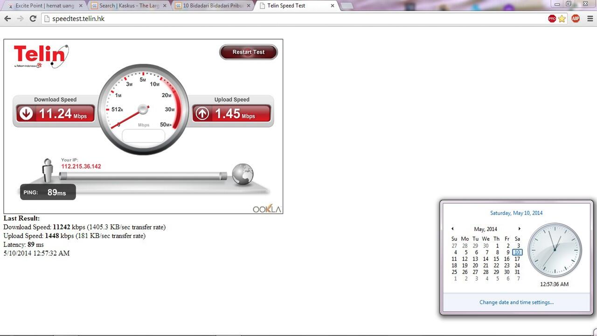
Task: Click the analog clock face
Action: 555,250
